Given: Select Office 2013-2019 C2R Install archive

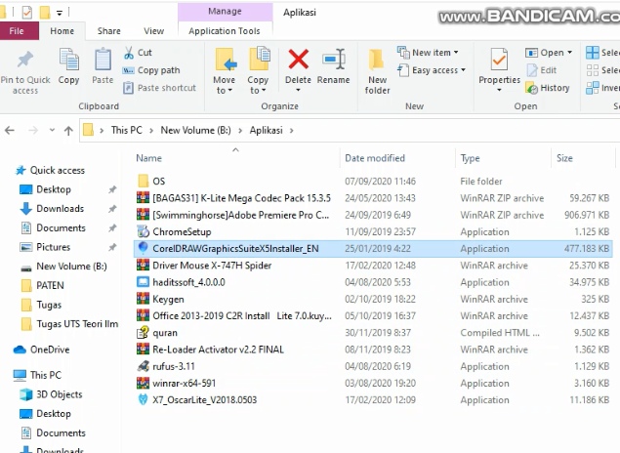Looking at the screenshot, I should (x=373, y=316).
